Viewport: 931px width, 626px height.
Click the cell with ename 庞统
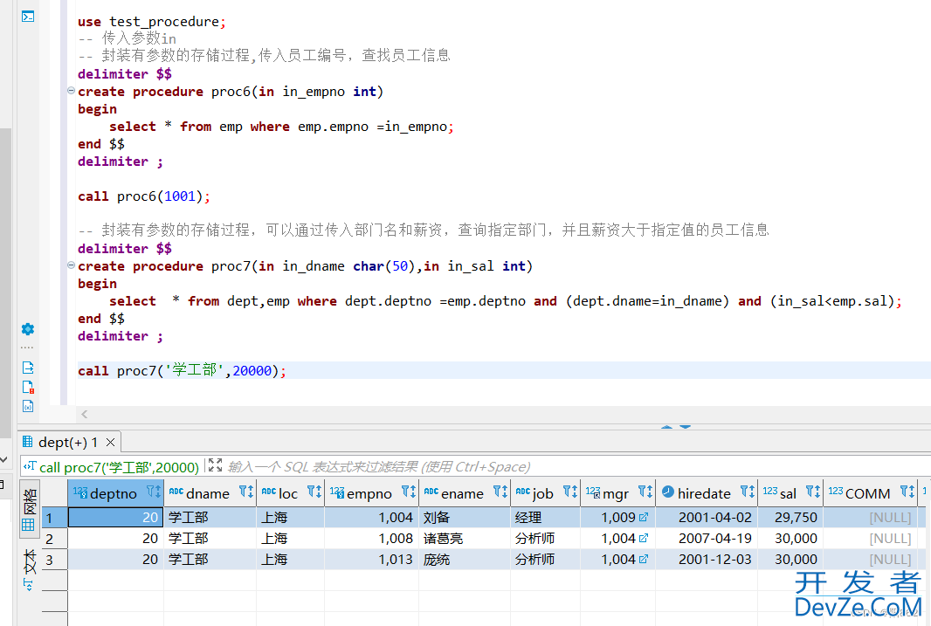click(x=465, y=559)
